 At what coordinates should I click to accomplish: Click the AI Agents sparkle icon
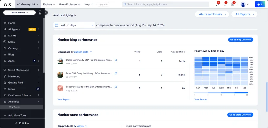5,29
